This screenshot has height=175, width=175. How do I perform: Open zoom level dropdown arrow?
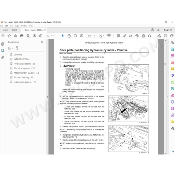pos(95,36)
